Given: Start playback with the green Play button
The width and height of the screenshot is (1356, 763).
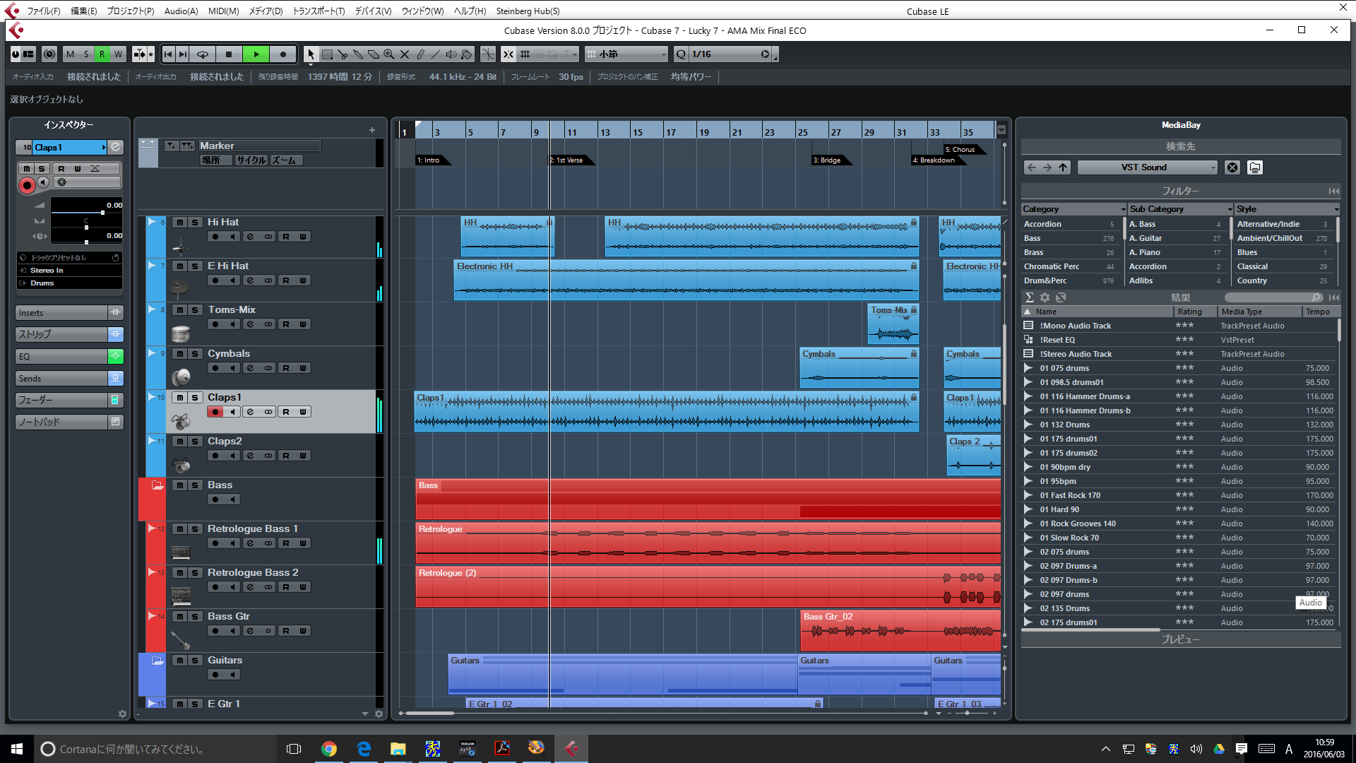Looking at the screenshot, I should pos(256,54).
